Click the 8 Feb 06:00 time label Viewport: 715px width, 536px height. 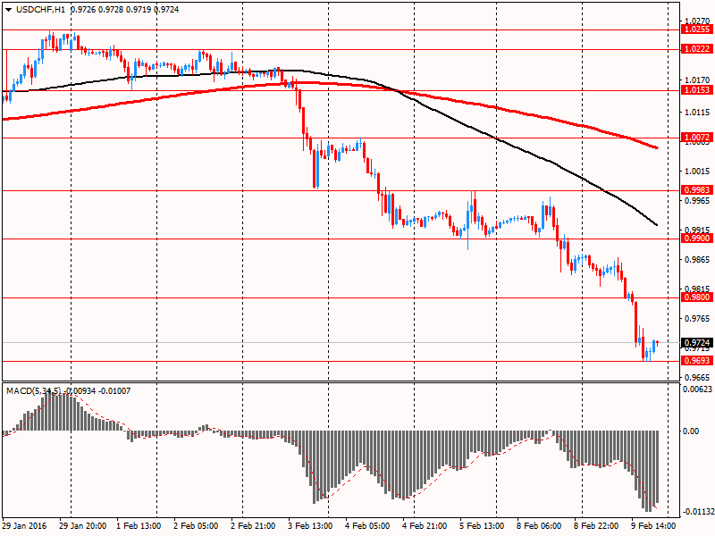click(x=539, y=526)
